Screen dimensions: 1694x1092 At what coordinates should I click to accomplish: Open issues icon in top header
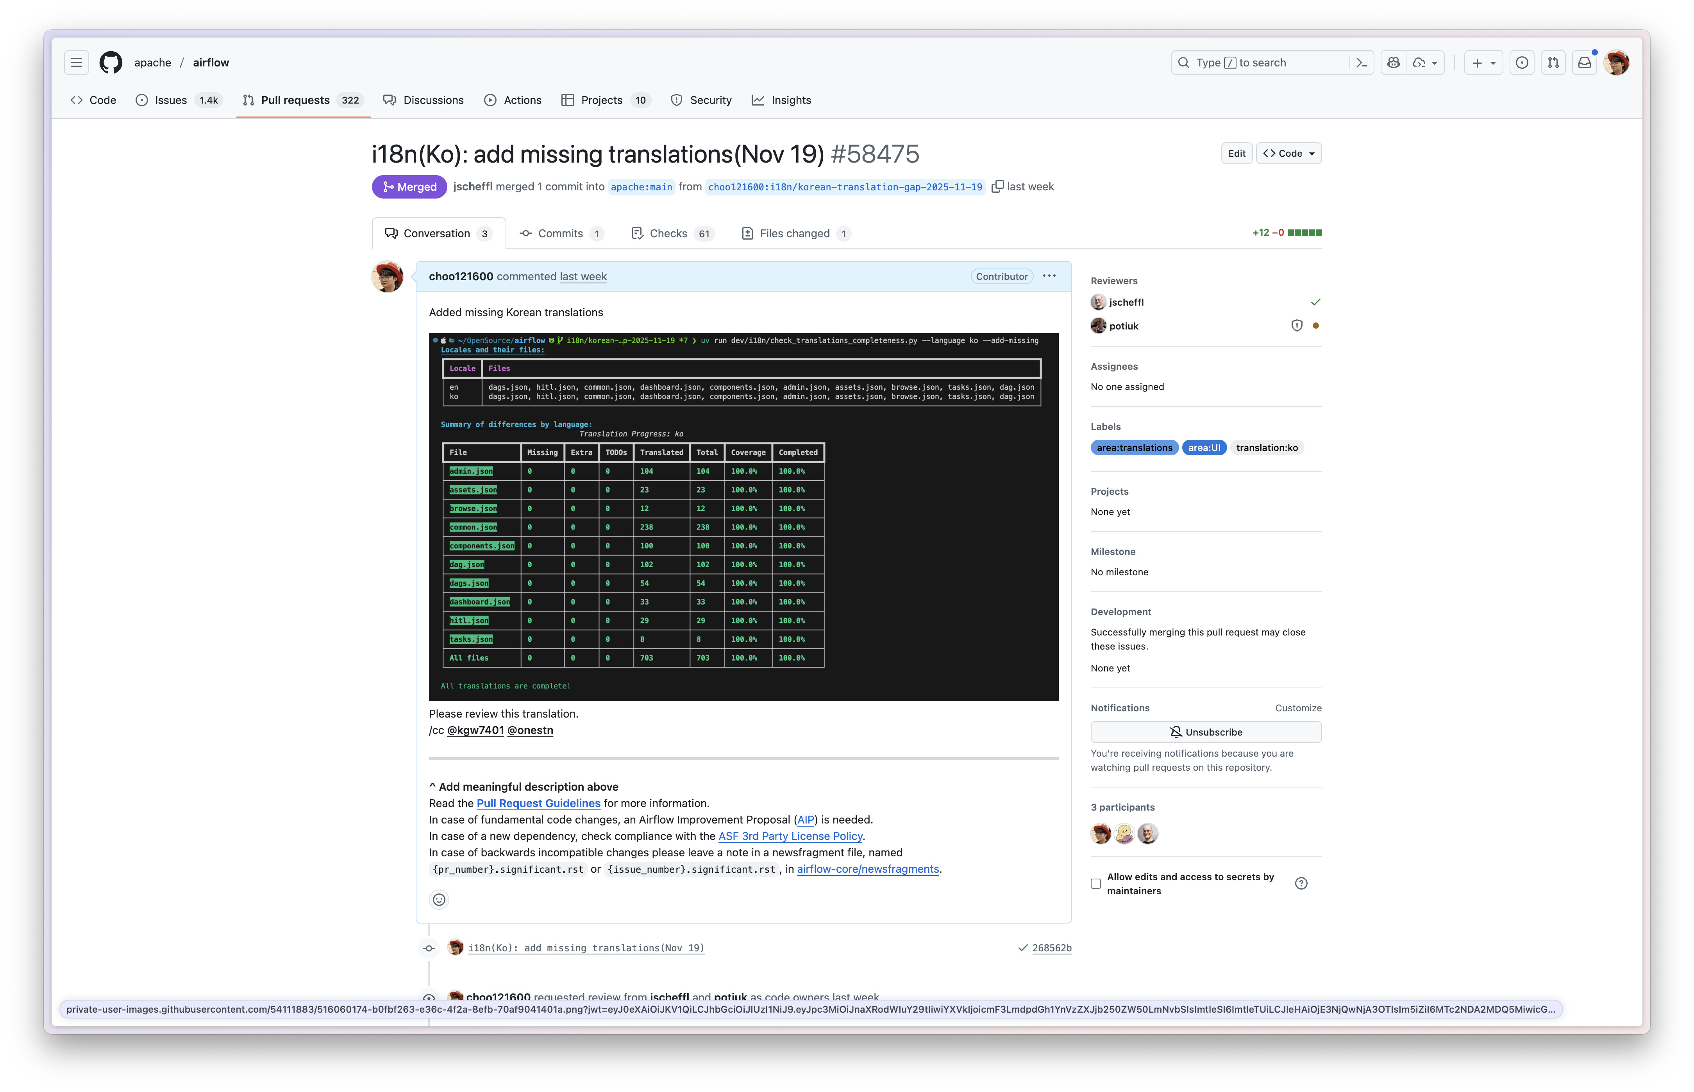coord(1522,63)
